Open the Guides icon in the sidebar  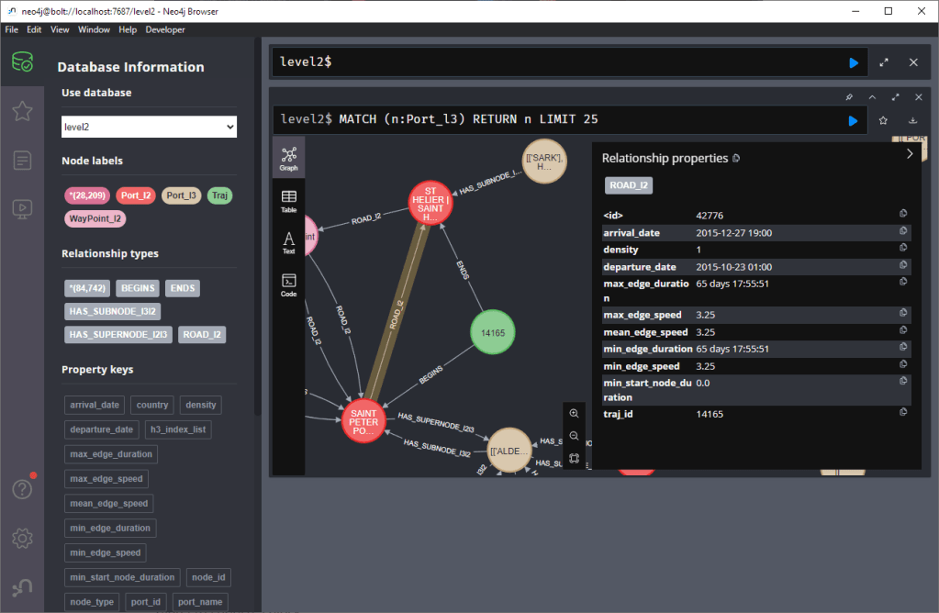click(x=22, y=208)
